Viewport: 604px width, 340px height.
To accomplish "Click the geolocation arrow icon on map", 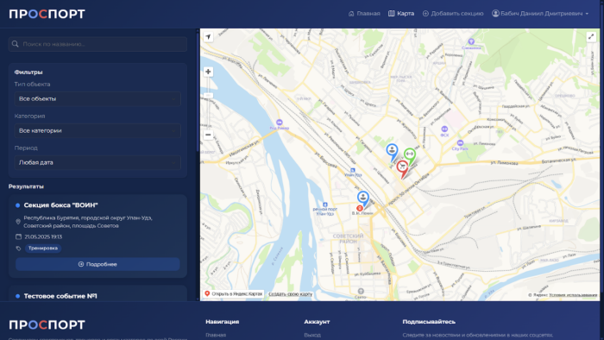I will point(208,37).
